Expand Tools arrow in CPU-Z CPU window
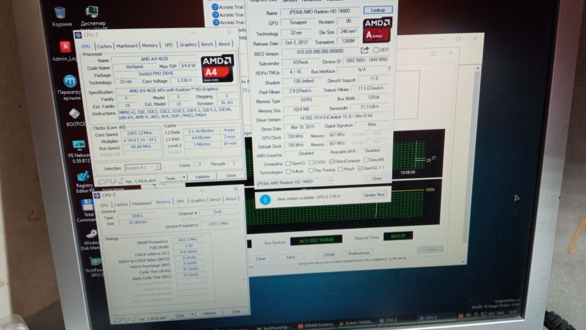 click(184, 178)
